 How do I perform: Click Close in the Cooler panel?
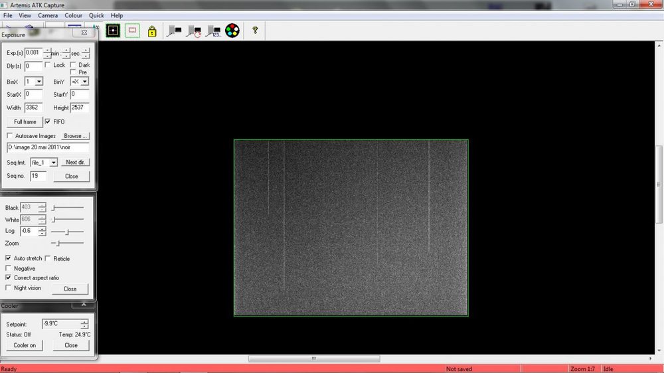coord(71,345)
